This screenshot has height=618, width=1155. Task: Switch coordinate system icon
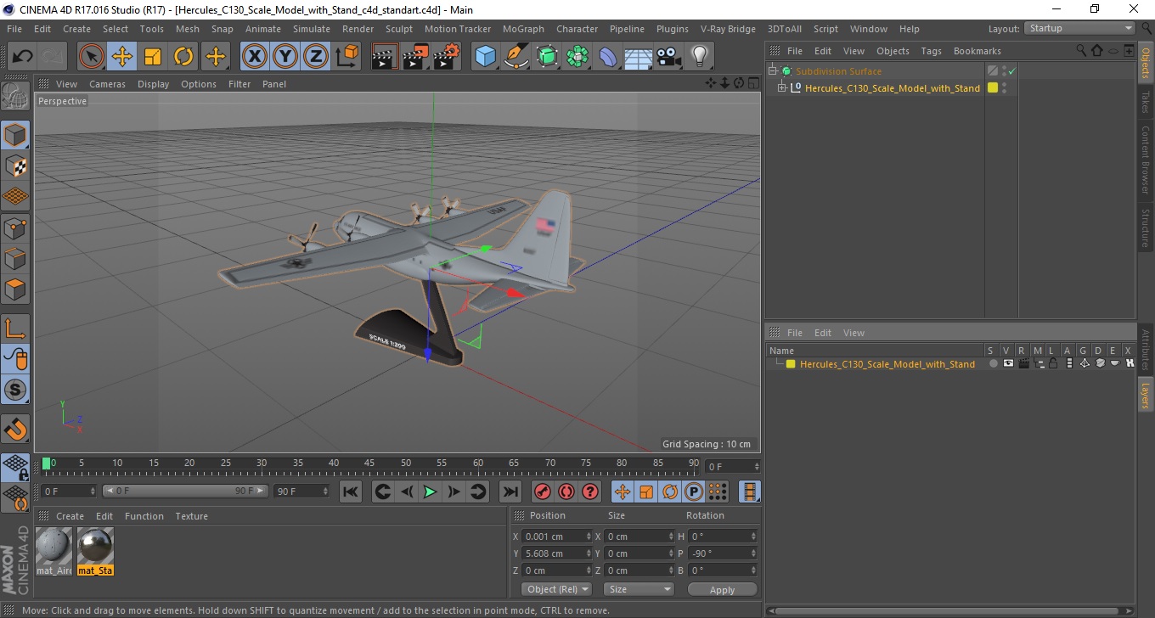coord(346,57)
